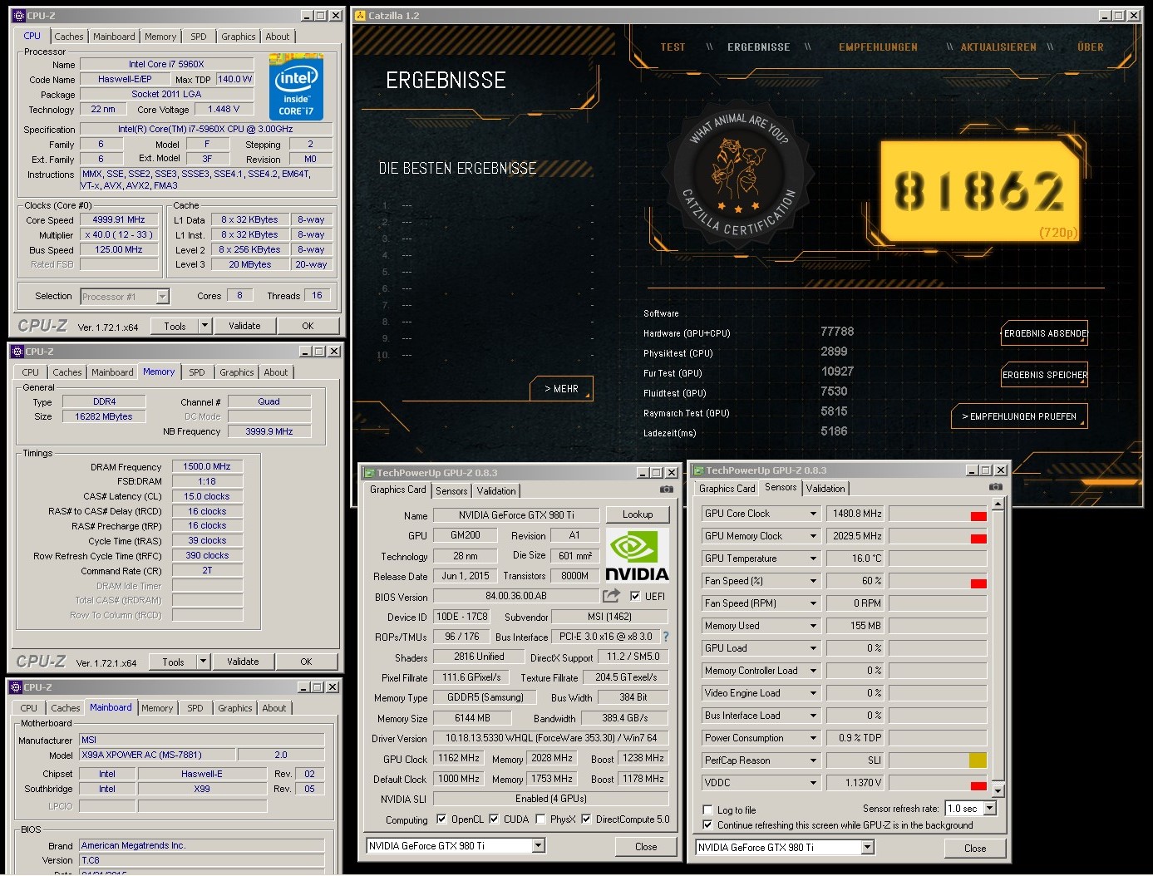Image resolution: width=1153 pixels, height=876 pixels.
Task: Open the GPU Temperature sensor dropdown
Action: pyautogui.click(x=813, y=559)
